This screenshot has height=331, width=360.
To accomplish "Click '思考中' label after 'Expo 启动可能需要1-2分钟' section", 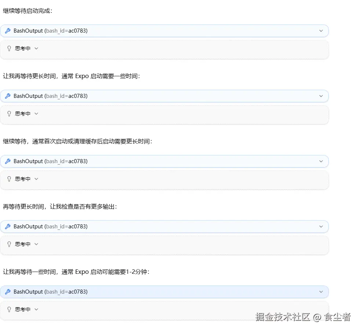I will 23,309.
